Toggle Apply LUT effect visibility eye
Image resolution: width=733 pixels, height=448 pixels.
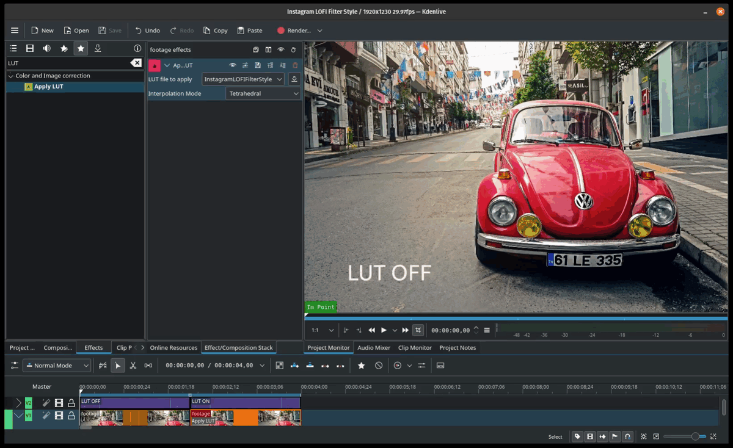(x=232, y=65)
